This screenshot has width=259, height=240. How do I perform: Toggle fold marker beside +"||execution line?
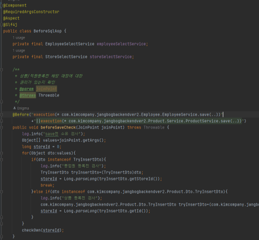(x=1, y=121)
